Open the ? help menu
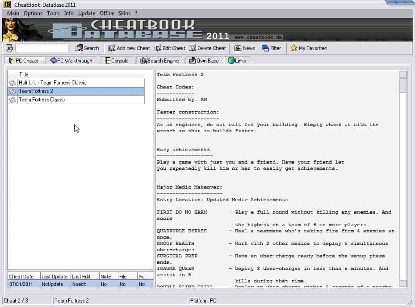 pos(136,13)
